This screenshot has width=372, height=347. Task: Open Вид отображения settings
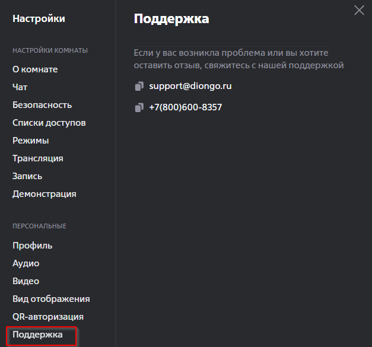click(x=51, y=299)
